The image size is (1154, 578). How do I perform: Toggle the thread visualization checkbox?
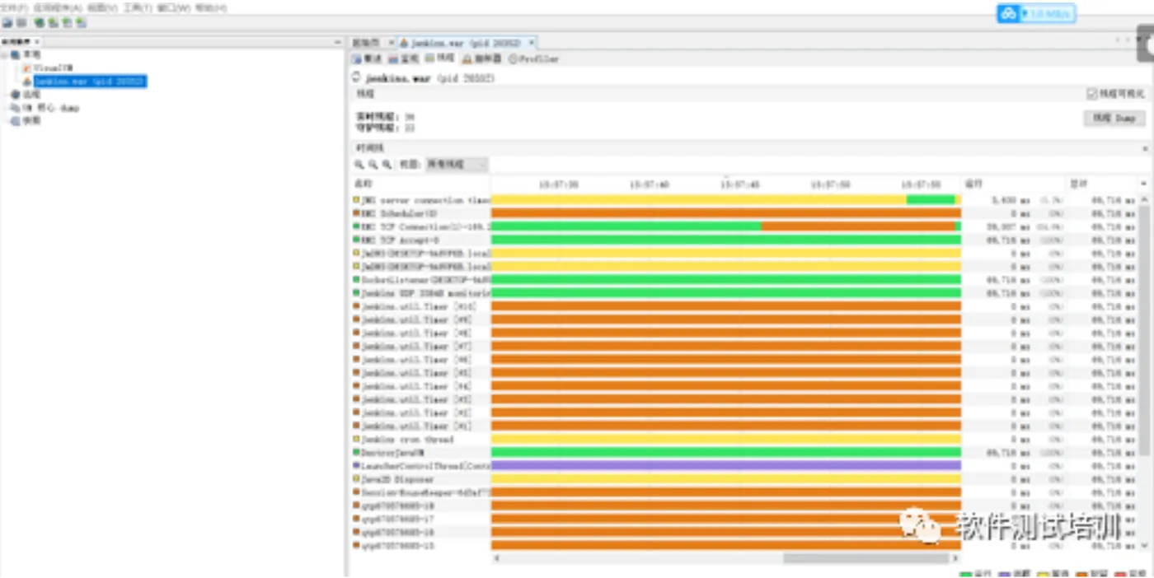click(x=1092, y=94)
